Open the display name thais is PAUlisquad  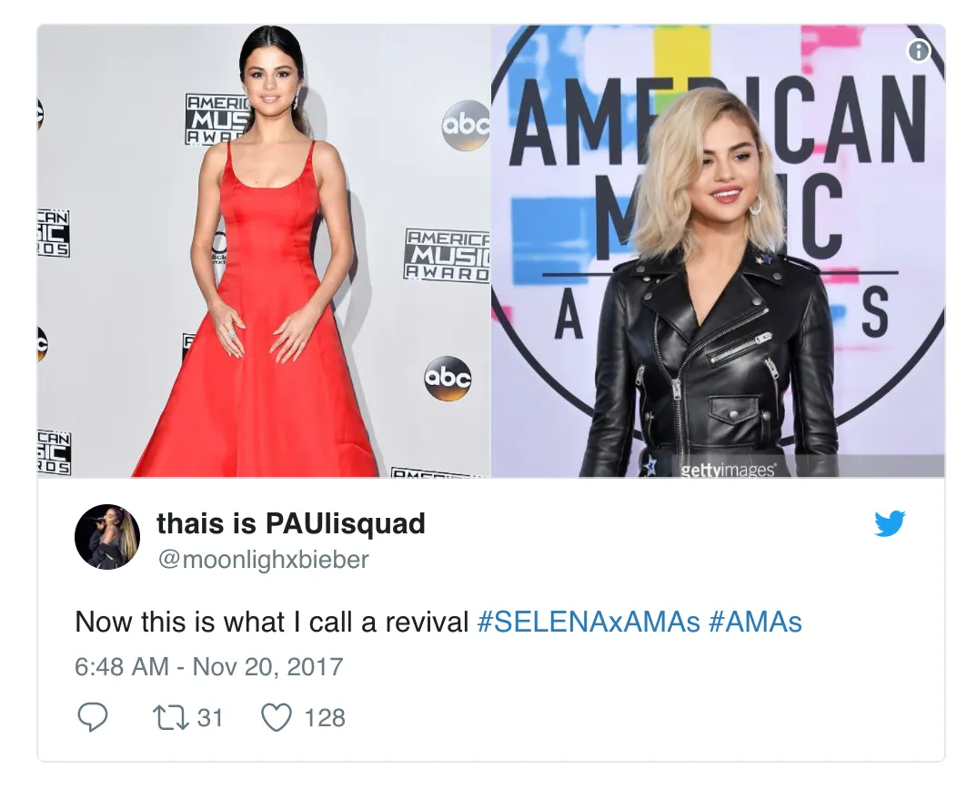[291, 523]
